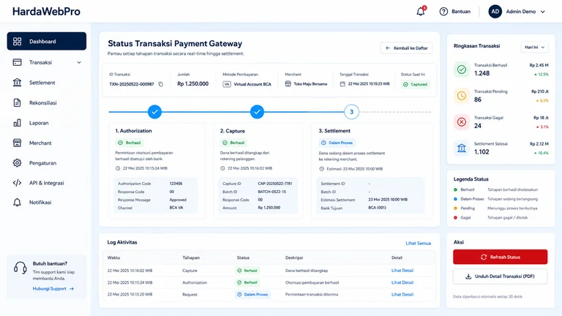The width and height of the screenshot is (562, 316).
Task: Click the Waktu column header
Action: click(113, 257)
